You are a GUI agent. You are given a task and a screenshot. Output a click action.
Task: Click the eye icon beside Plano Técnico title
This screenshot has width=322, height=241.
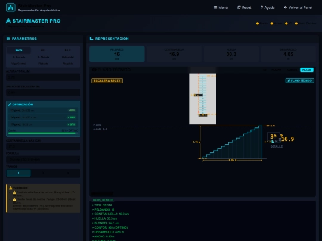(x=94, y=70)
